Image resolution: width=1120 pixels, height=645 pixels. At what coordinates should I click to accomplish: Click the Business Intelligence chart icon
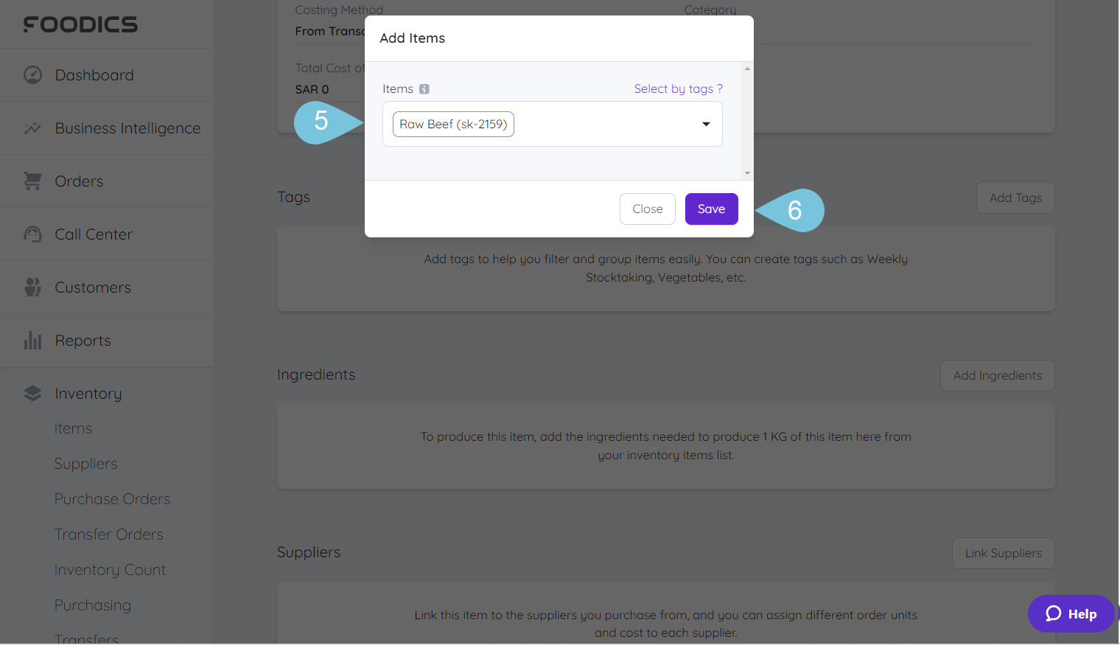click(32, 128)
